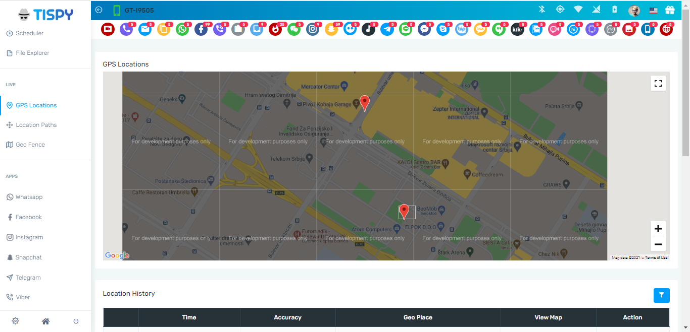Open the Location History filter button
The height and width of the screenshot is (332, 690).
tap(662, 296)
